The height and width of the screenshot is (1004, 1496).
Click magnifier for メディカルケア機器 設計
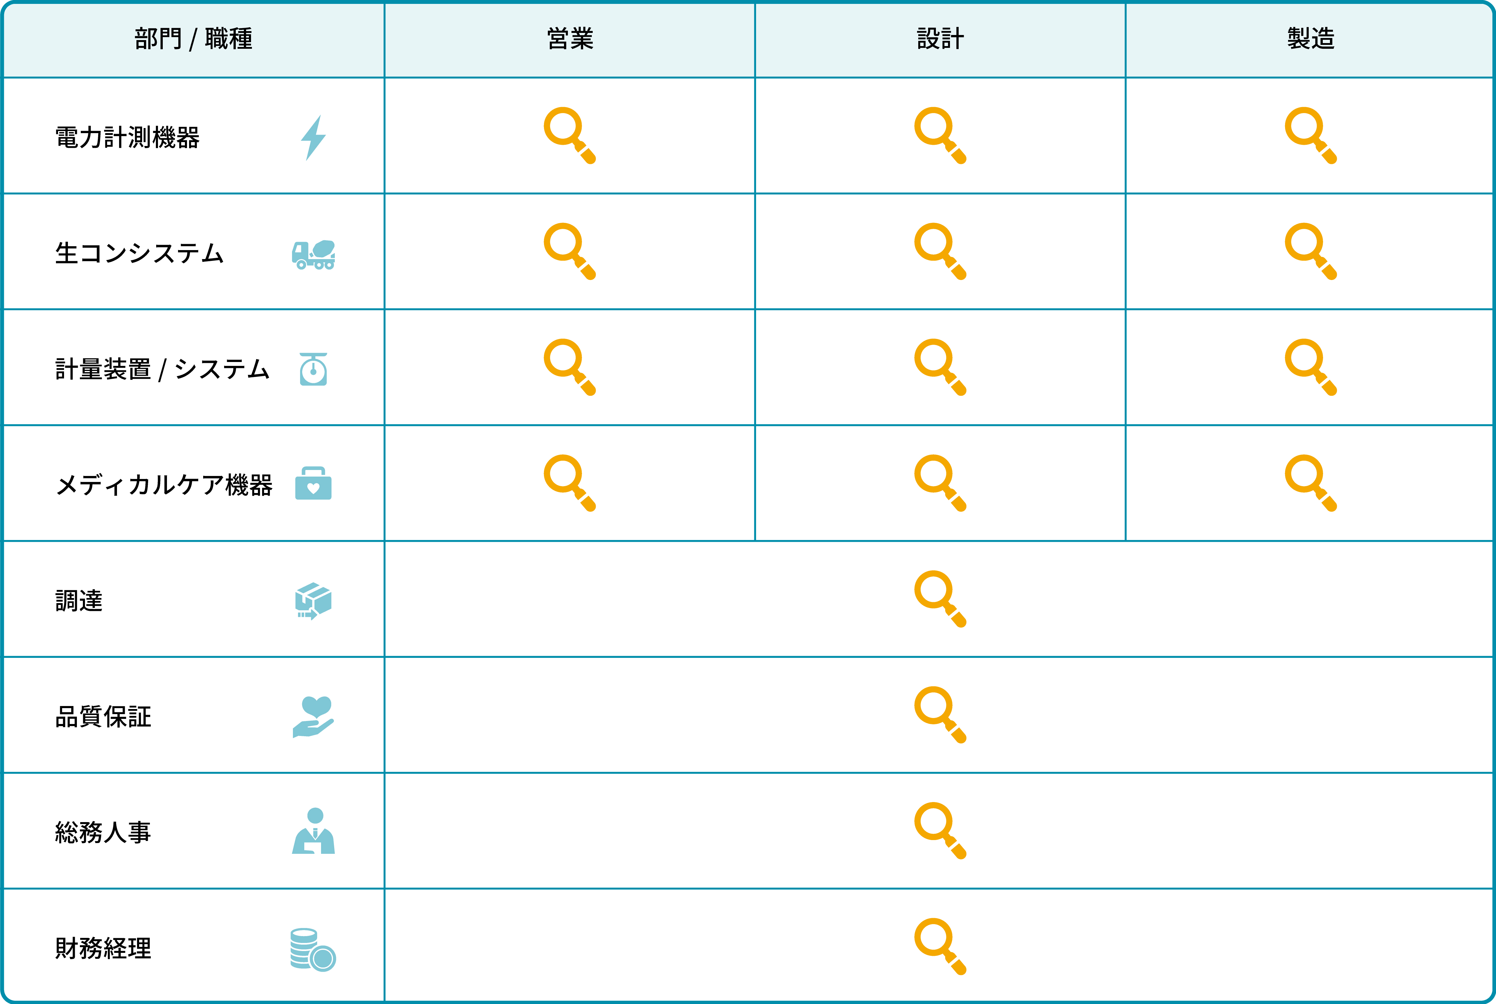(940, 483)
